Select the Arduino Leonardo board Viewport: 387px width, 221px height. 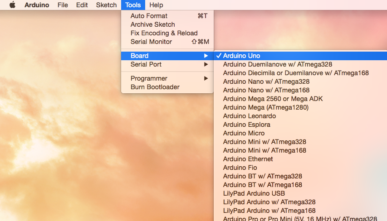pos(300,116)
